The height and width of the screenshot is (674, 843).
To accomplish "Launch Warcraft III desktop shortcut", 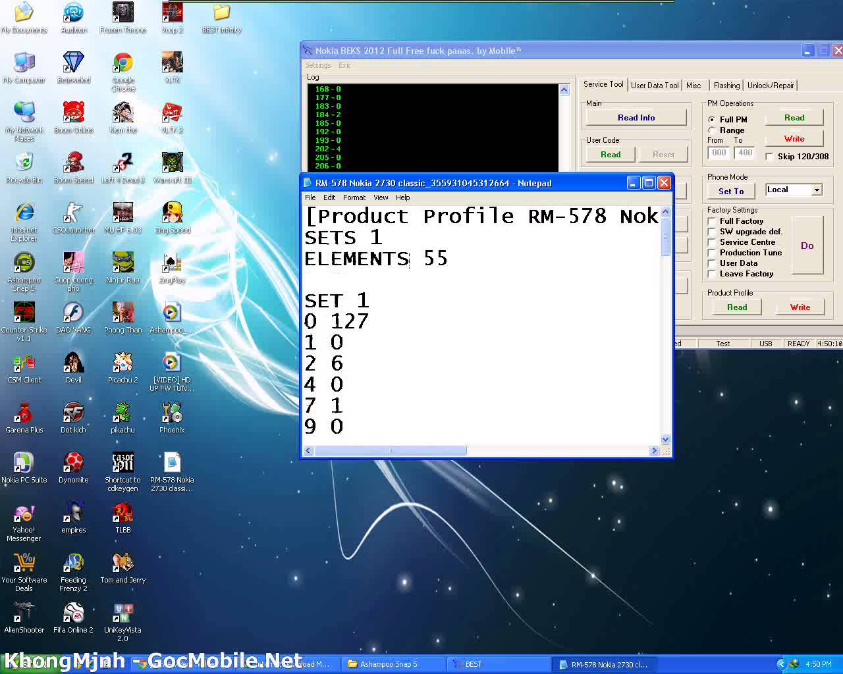I will point(173,168).
